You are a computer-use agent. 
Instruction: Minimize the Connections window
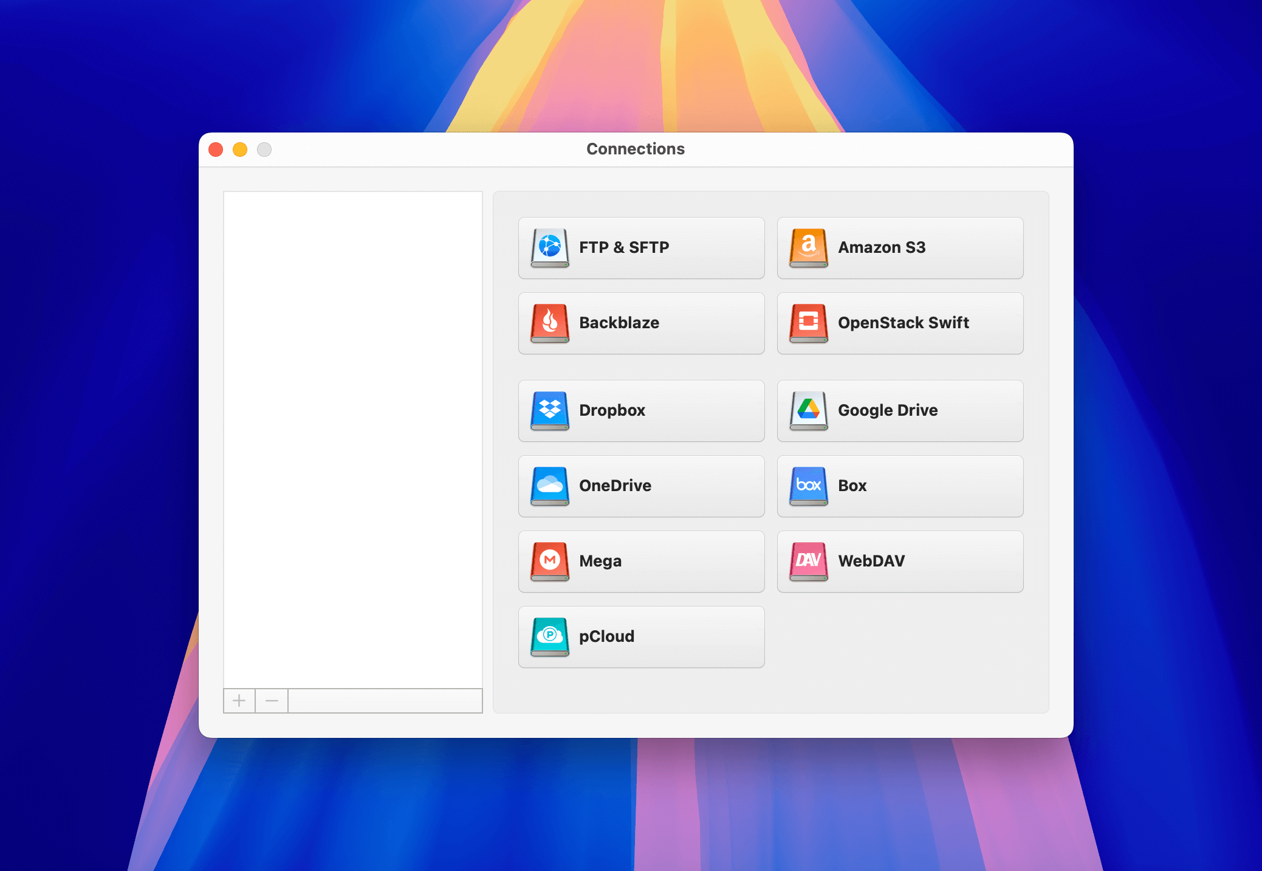coord(240,150)
